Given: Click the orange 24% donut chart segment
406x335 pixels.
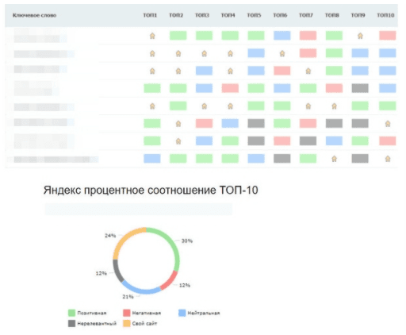Looking at the screenshot, I should (124, 240).
